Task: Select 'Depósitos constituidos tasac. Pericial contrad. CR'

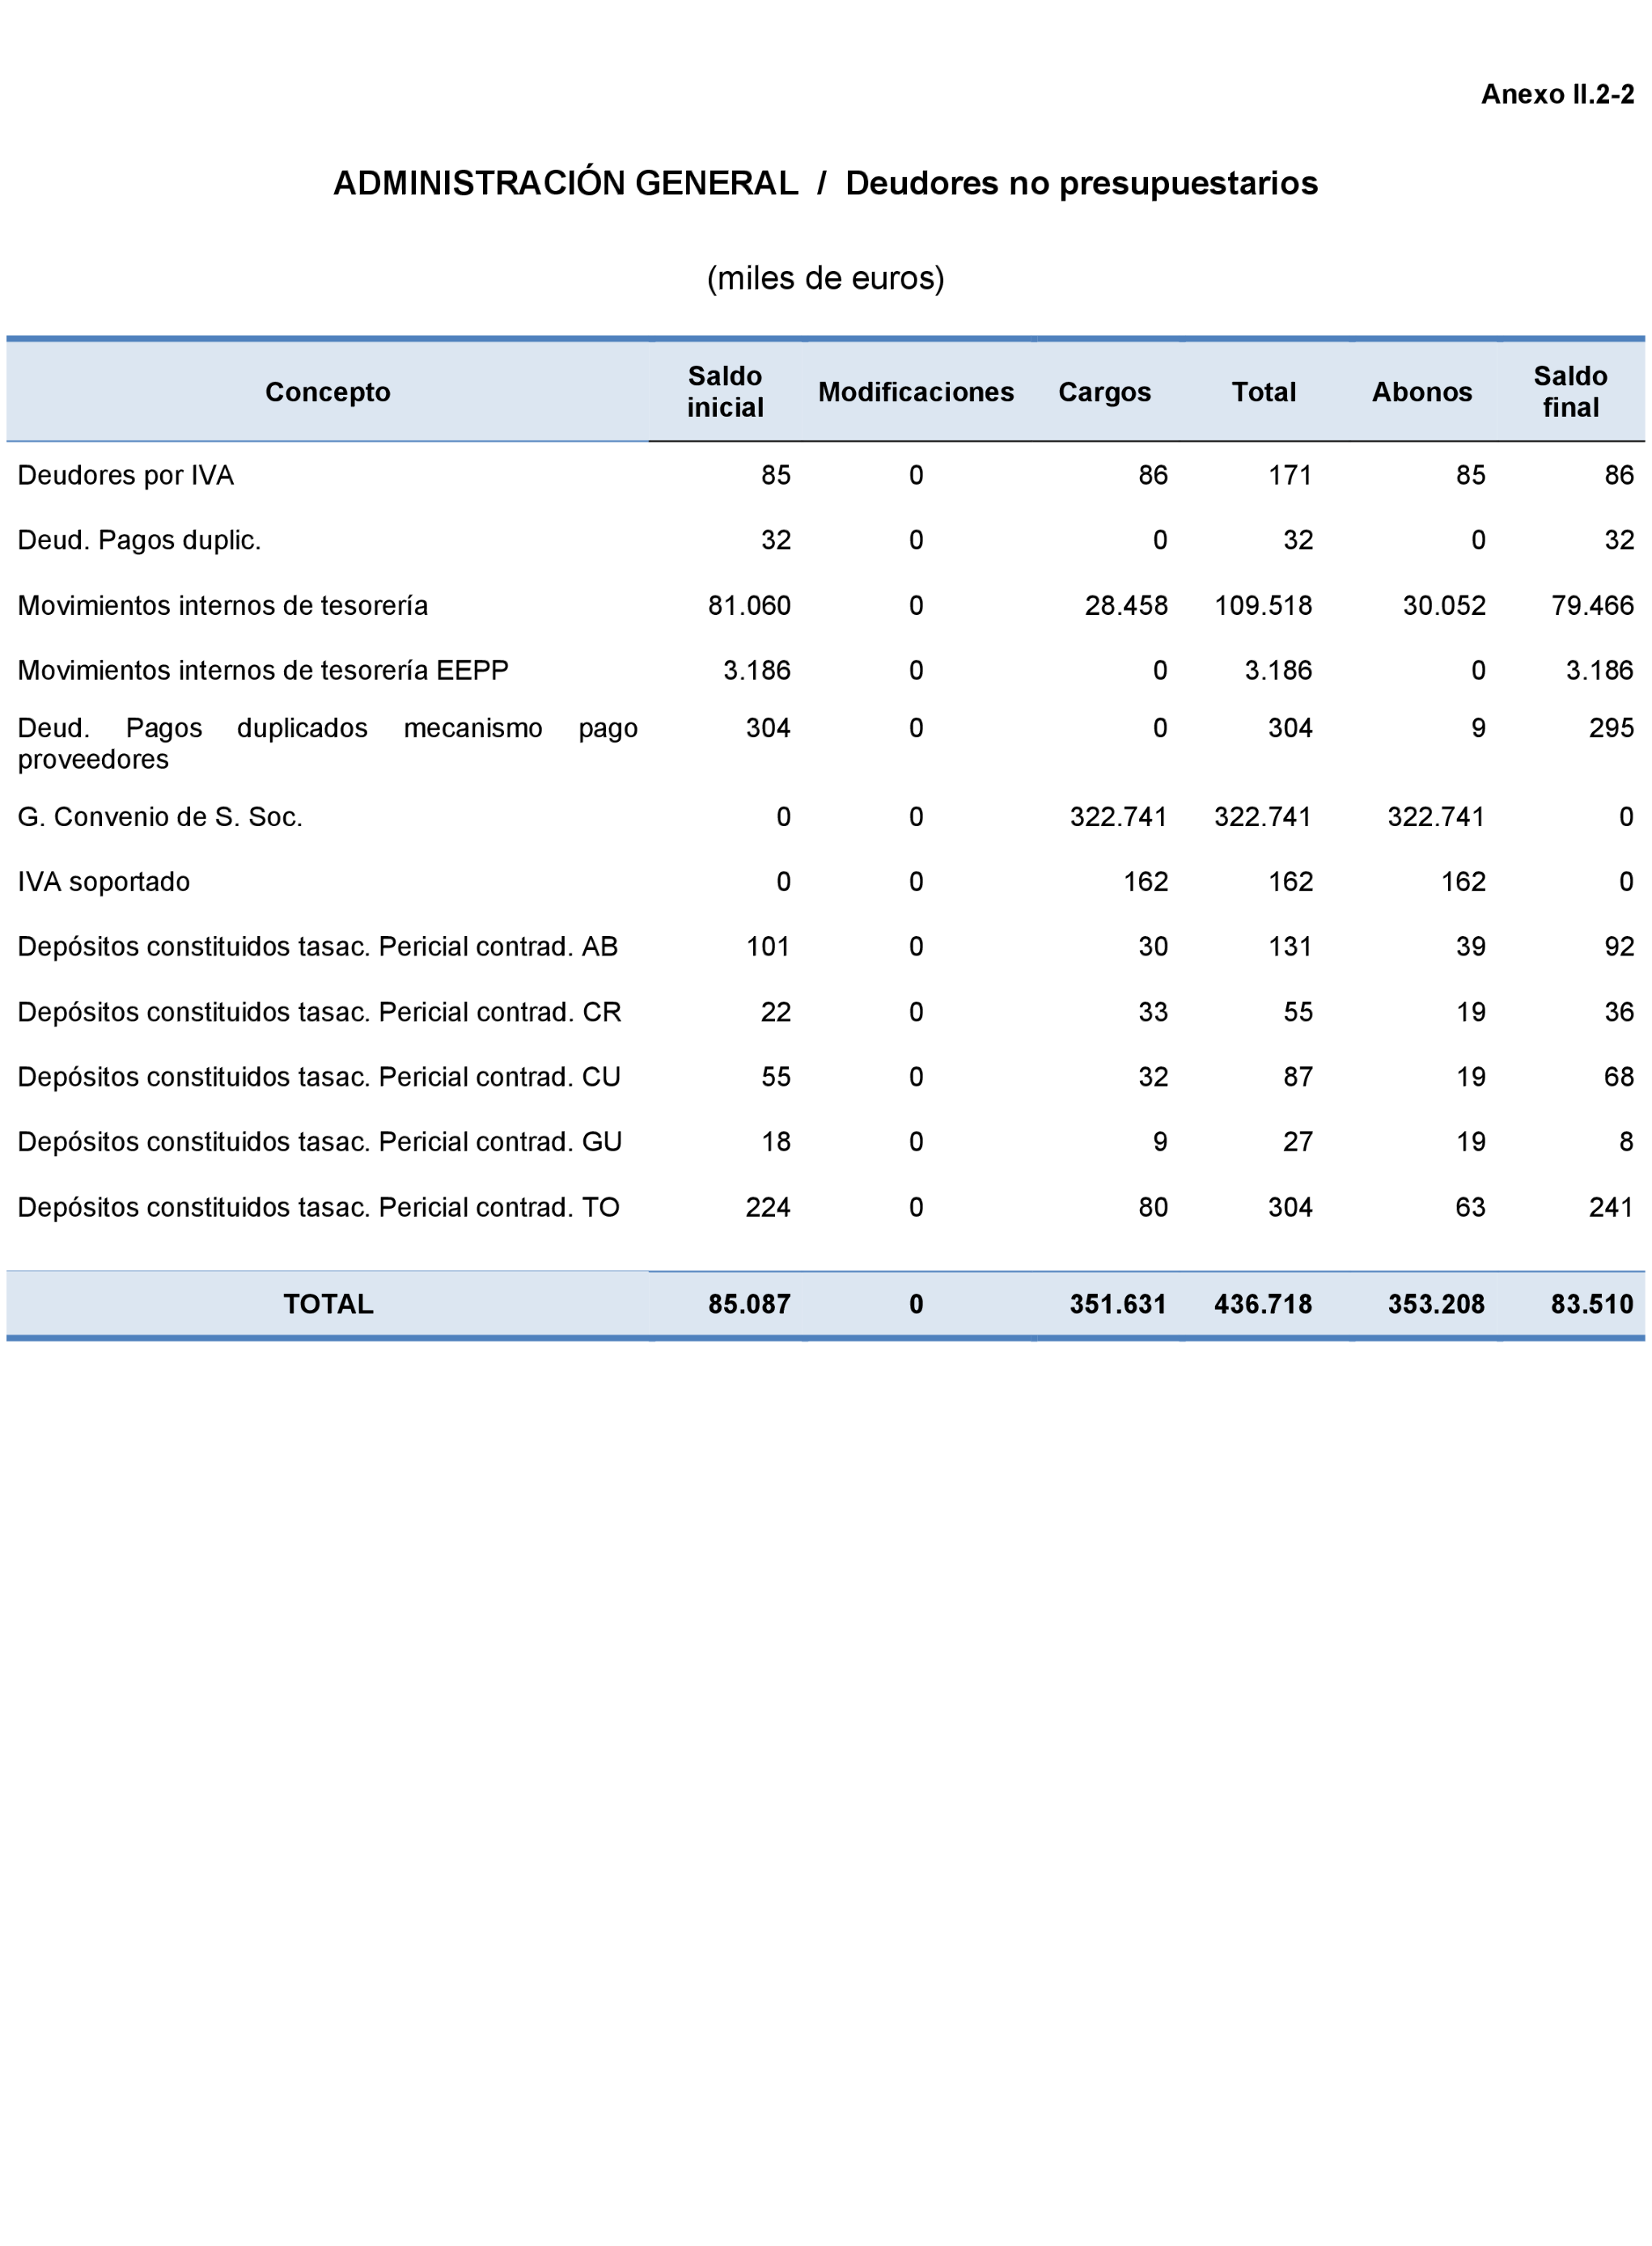Action: click(x=320, y=1012)
